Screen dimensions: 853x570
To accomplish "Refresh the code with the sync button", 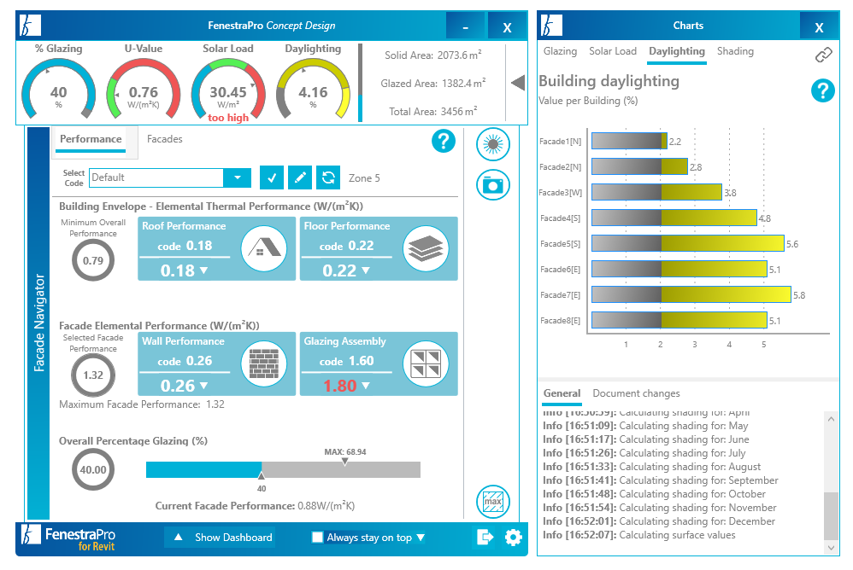I will [x=328, y=177].
